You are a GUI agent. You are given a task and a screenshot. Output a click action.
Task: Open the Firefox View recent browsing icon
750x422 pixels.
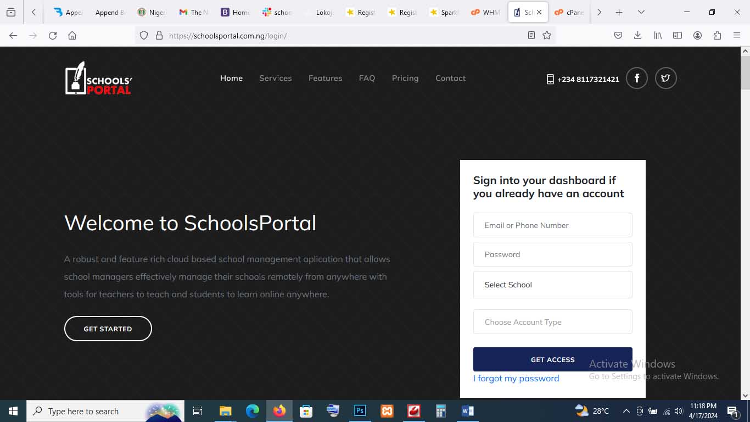[x=11, y=12]
